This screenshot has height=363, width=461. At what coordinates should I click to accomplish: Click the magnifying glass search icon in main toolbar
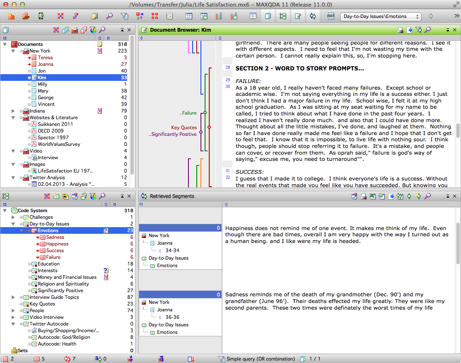pyautogui.click(x=109, y=16)
